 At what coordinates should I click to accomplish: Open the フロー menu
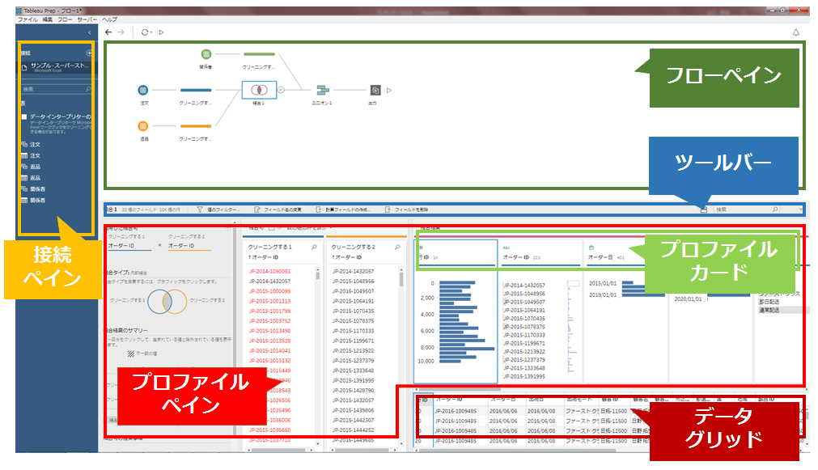(64, 19)
